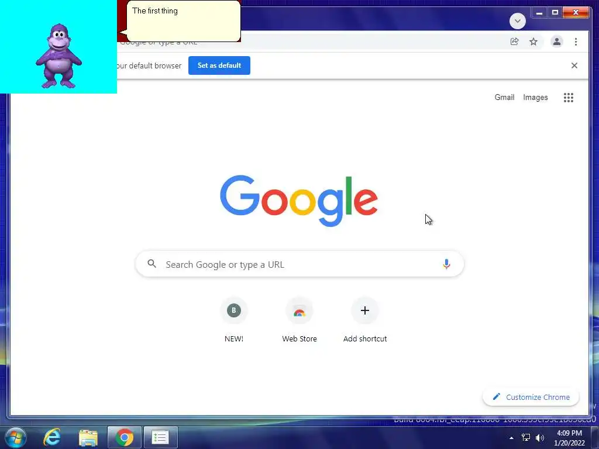Minimize the Chrome window
The height and width of the screenshot is (449, 599).
(539, 13)
